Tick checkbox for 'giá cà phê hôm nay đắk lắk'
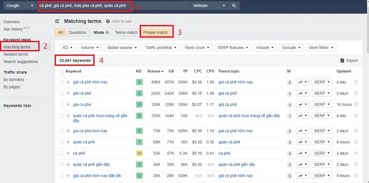369x183 pixels. (61, 176)
